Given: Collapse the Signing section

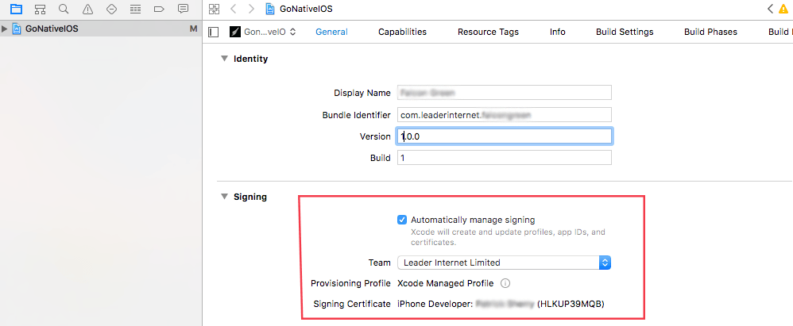Looking at the screenshot, I should point(225,197).
